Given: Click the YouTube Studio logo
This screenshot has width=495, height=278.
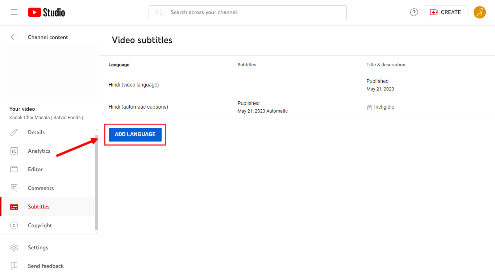Looking at the screenshot, I should pos(46,12).
